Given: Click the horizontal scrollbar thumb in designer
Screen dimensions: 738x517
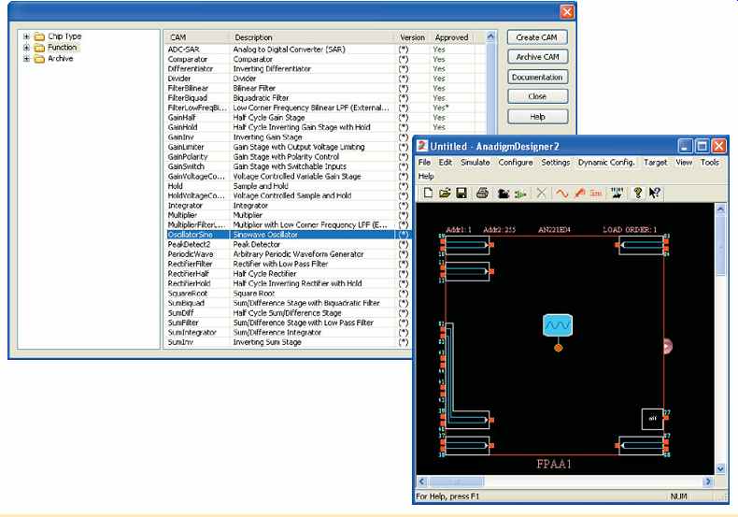Looking at the screenshot, I should (456, 481).
